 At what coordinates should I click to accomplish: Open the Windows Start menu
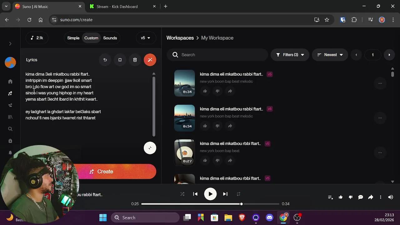click(103, 217)
